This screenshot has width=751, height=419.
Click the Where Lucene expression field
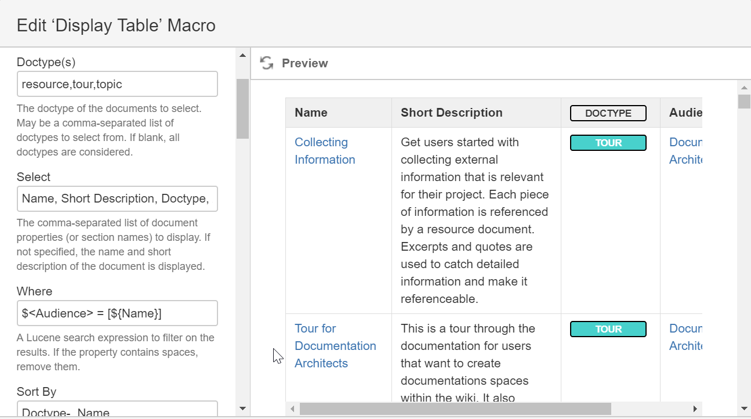point(117,313)
